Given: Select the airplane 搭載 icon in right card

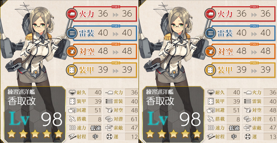Looking at the screenshot, I should 211,119.
